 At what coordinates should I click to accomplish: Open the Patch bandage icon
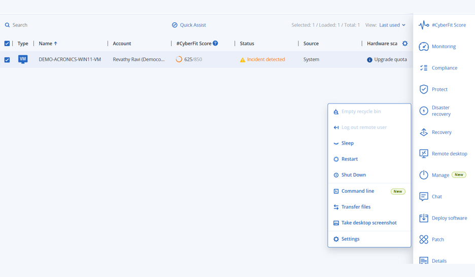424,239
